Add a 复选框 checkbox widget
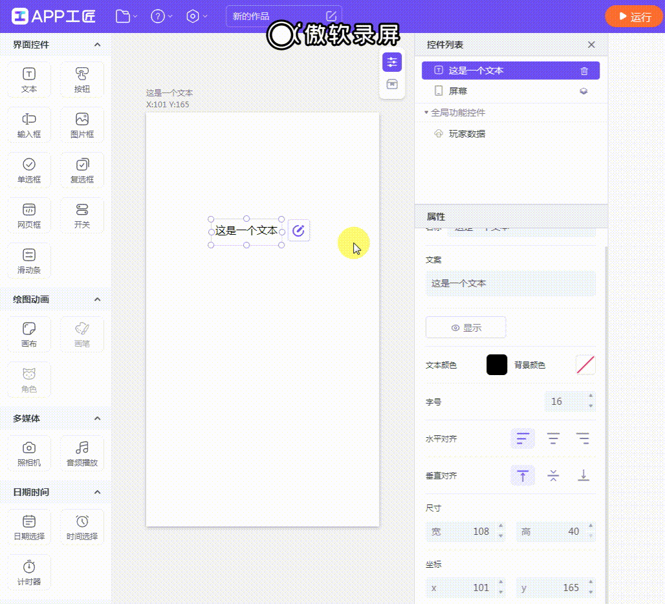 tap(82, 170)
